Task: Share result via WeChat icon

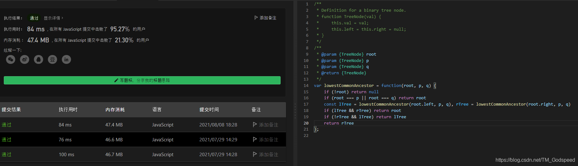Action: 11,59
